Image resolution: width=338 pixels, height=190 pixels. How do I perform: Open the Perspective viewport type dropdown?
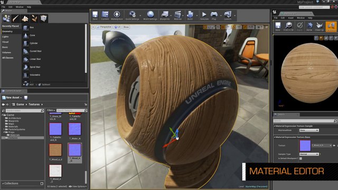click(x=105, y=27)
